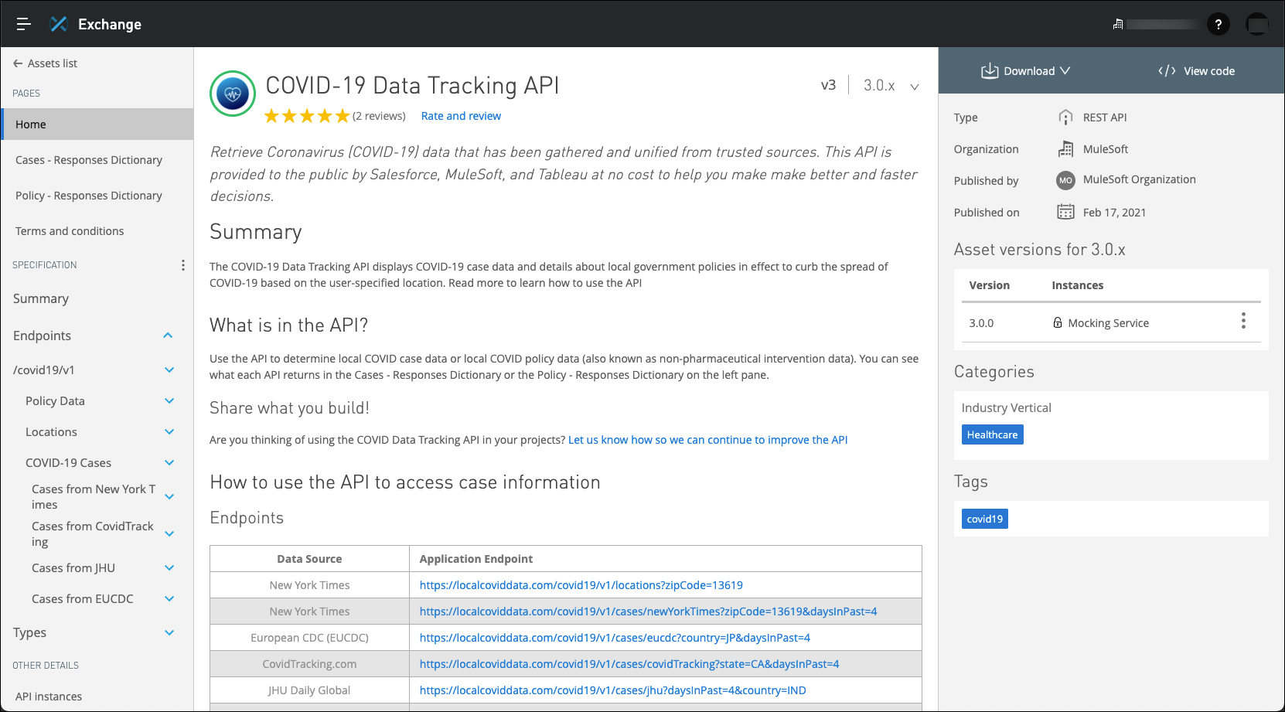Click the covid19 tag

click(984, 519)
